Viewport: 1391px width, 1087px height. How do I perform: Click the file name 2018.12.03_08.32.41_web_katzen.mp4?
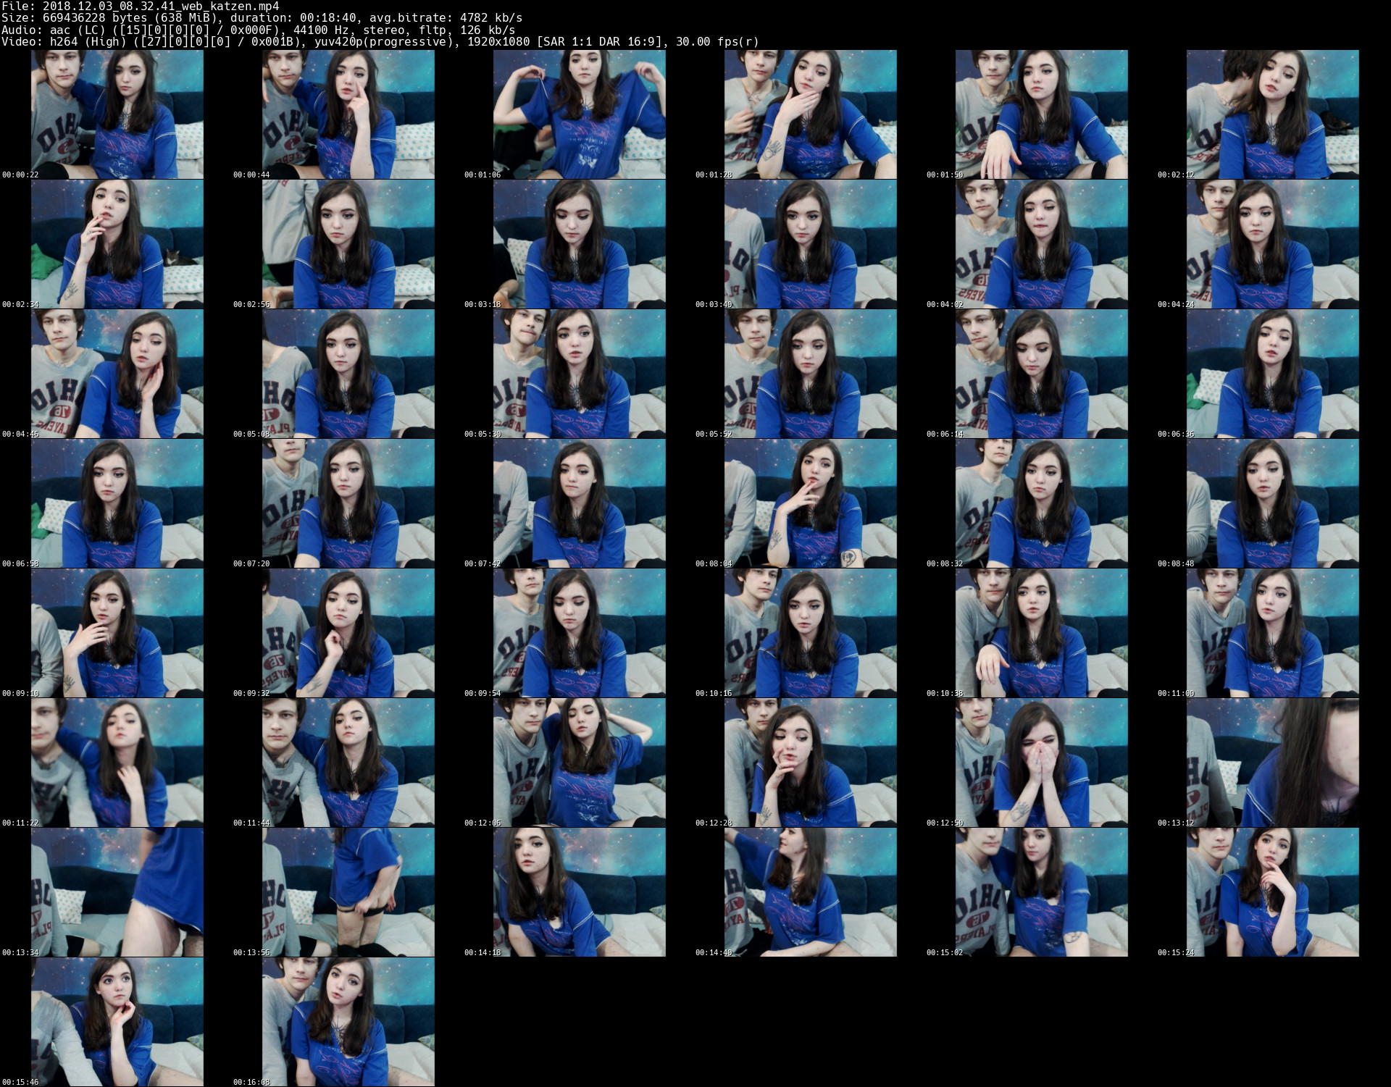click(x=161, y=7)
